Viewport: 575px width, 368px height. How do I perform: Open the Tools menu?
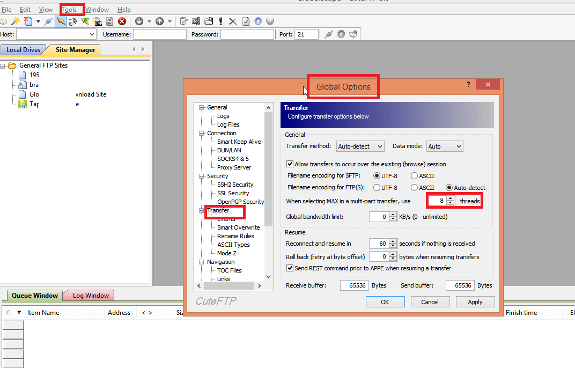click(x=69, y=10)
